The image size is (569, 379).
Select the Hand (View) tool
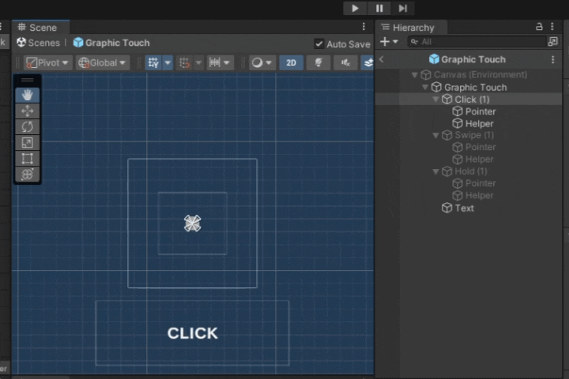28,95
